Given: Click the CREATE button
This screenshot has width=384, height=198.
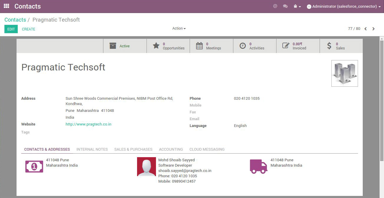Looking at the screenshot, I should 29,29.
